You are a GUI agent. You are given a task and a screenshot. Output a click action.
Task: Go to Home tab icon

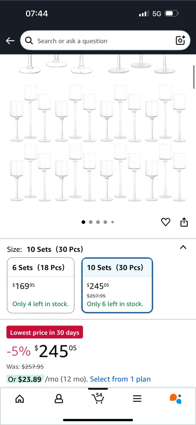click(19, 399)
